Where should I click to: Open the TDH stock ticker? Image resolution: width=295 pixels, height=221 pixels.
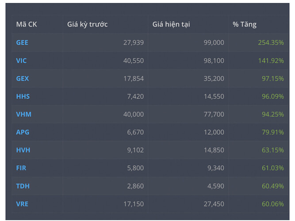tap(23, 186)
